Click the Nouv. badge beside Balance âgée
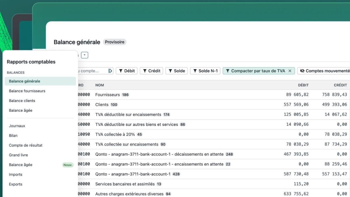 (x=68, y=165)
